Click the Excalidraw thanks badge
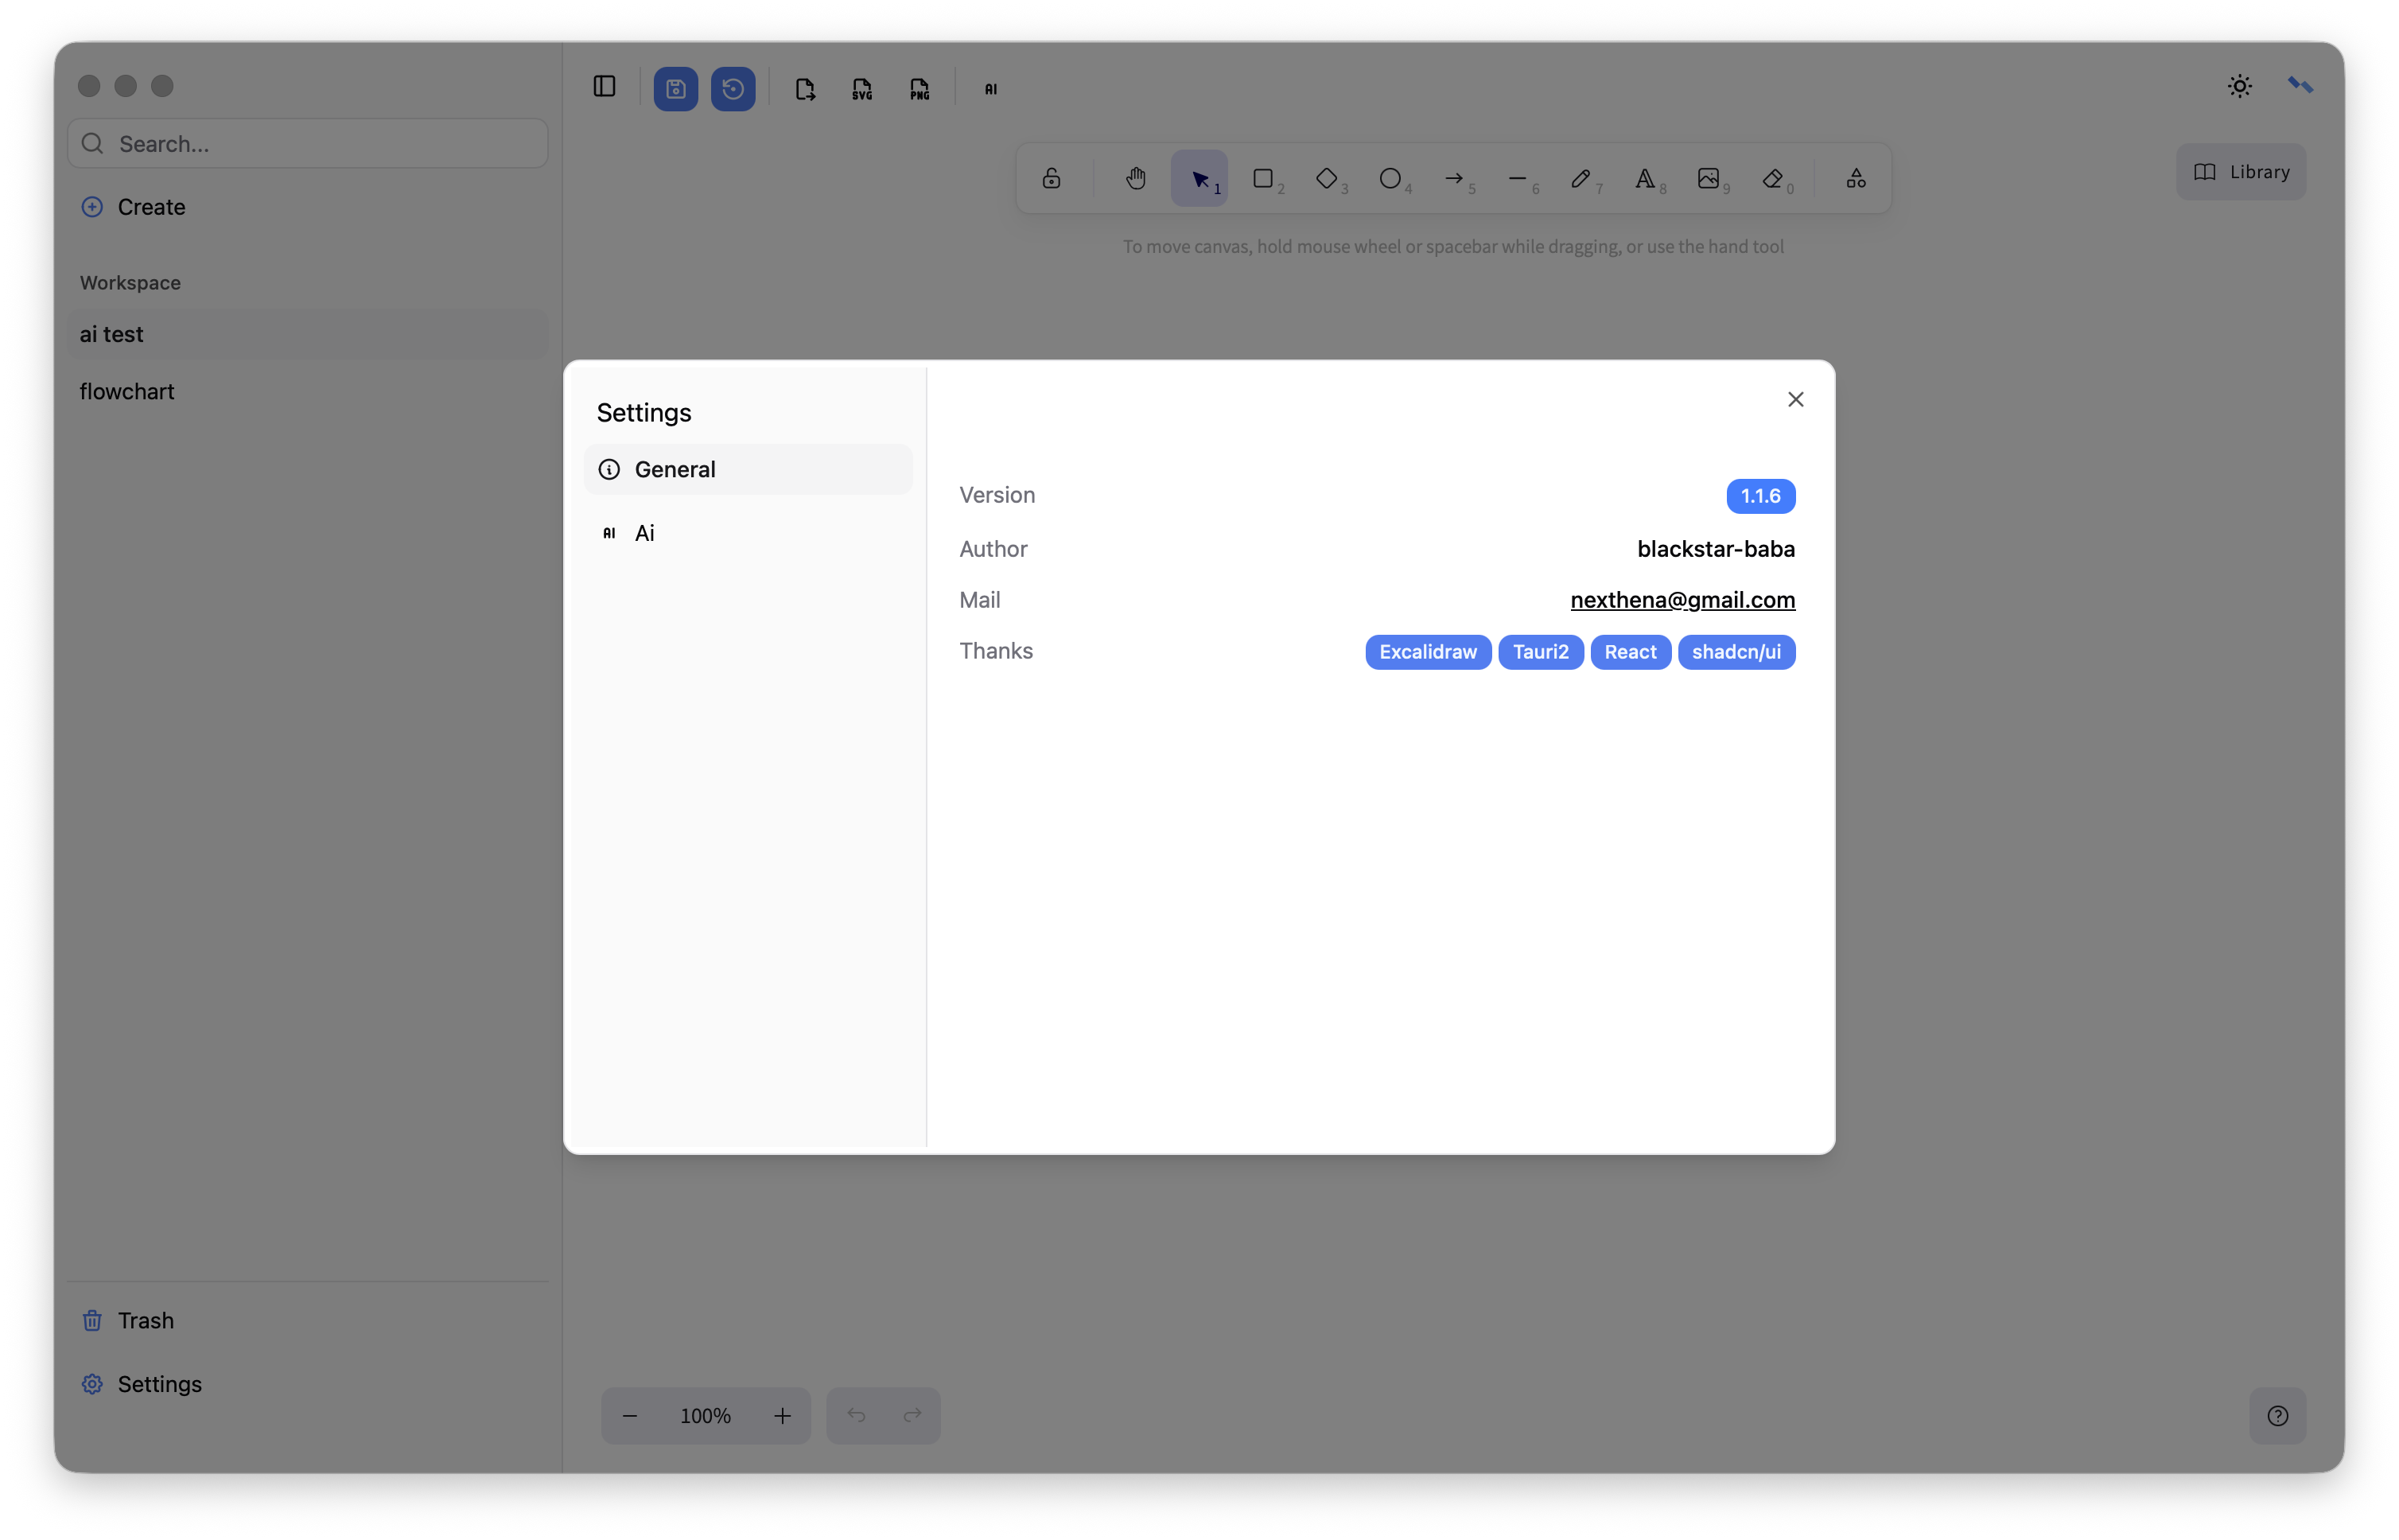The width and height of the screenshot is (2399, 1540). point(1428,652)
